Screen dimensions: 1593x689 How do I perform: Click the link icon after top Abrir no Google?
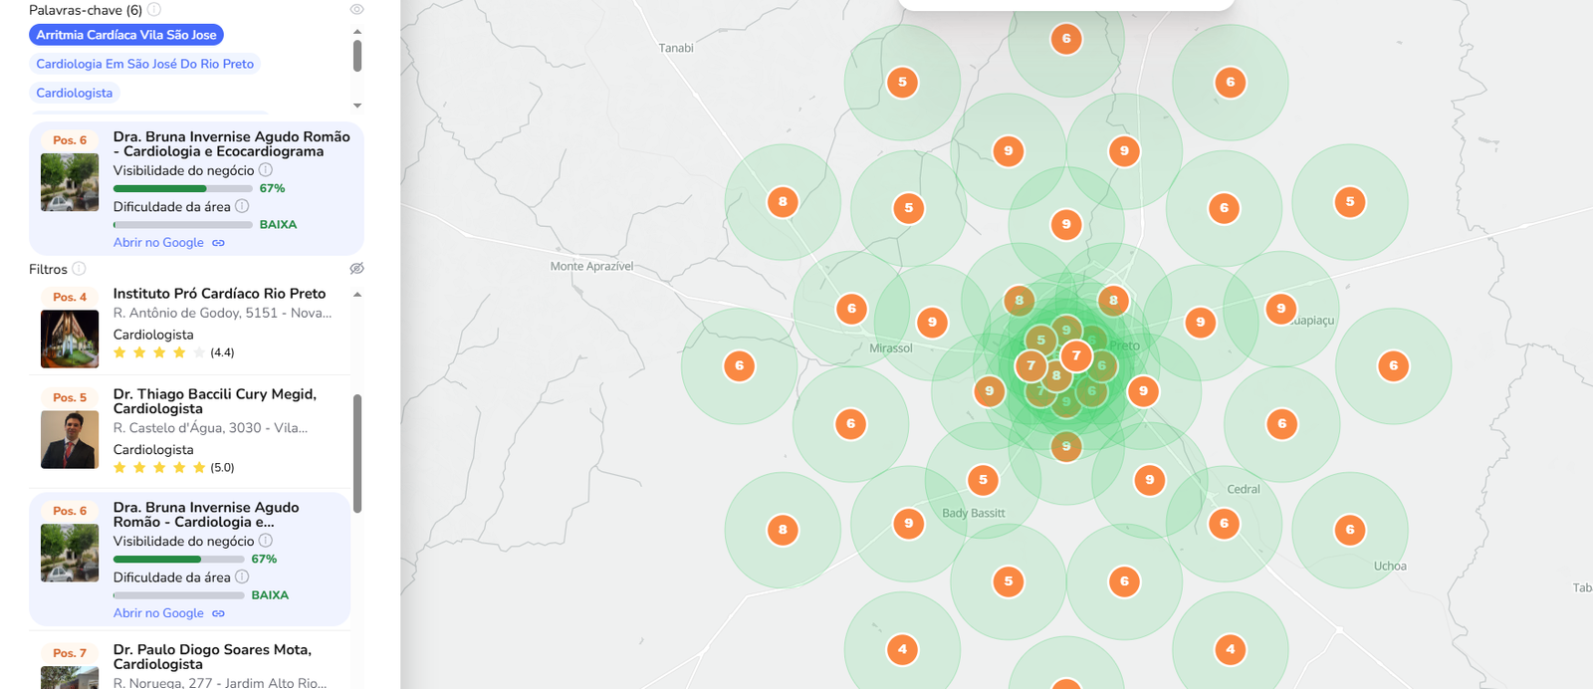point(218,243)
